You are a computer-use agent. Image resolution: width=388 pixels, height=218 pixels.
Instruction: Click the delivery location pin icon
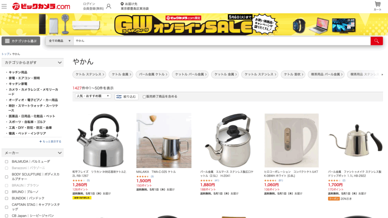point(122,4)
